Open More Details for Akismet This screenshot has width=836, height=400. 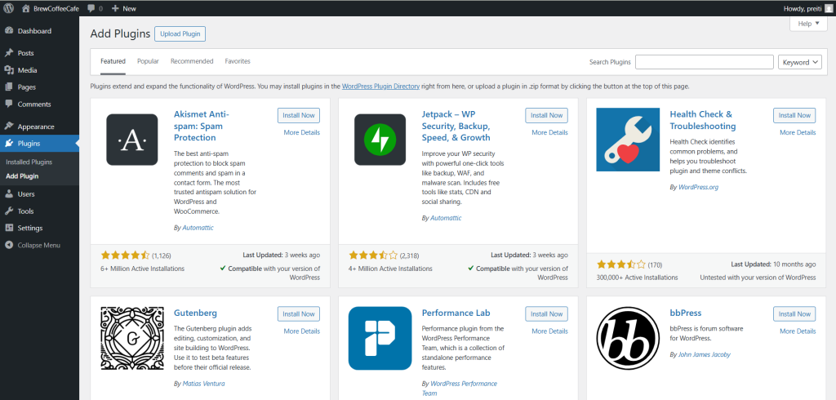(302, 132)
